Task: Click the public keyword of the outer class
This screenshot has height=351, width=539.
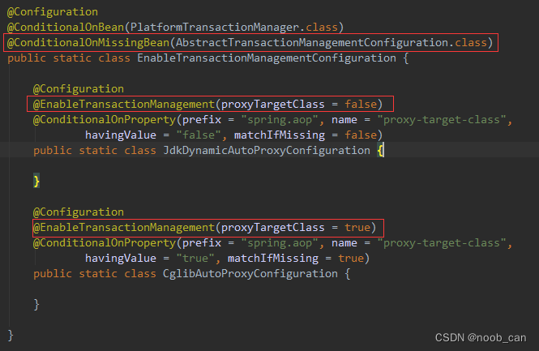Action: pos(27,58)
